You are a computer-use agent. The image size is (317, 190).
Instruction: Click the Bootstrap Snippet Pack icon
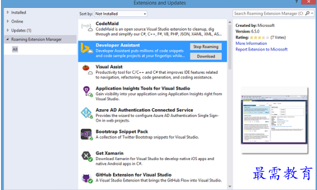87,134
